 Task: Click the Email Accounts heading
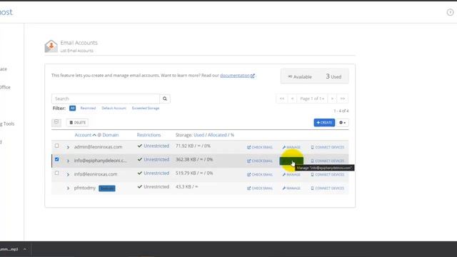(79, 43)
